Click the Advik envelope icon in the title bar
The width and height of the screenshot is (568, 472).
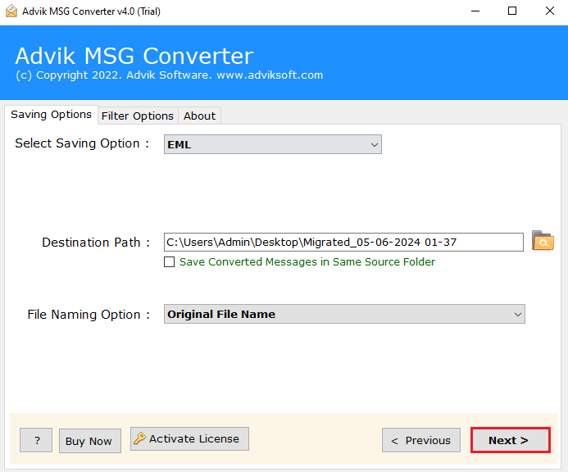[x=11, y=11]
